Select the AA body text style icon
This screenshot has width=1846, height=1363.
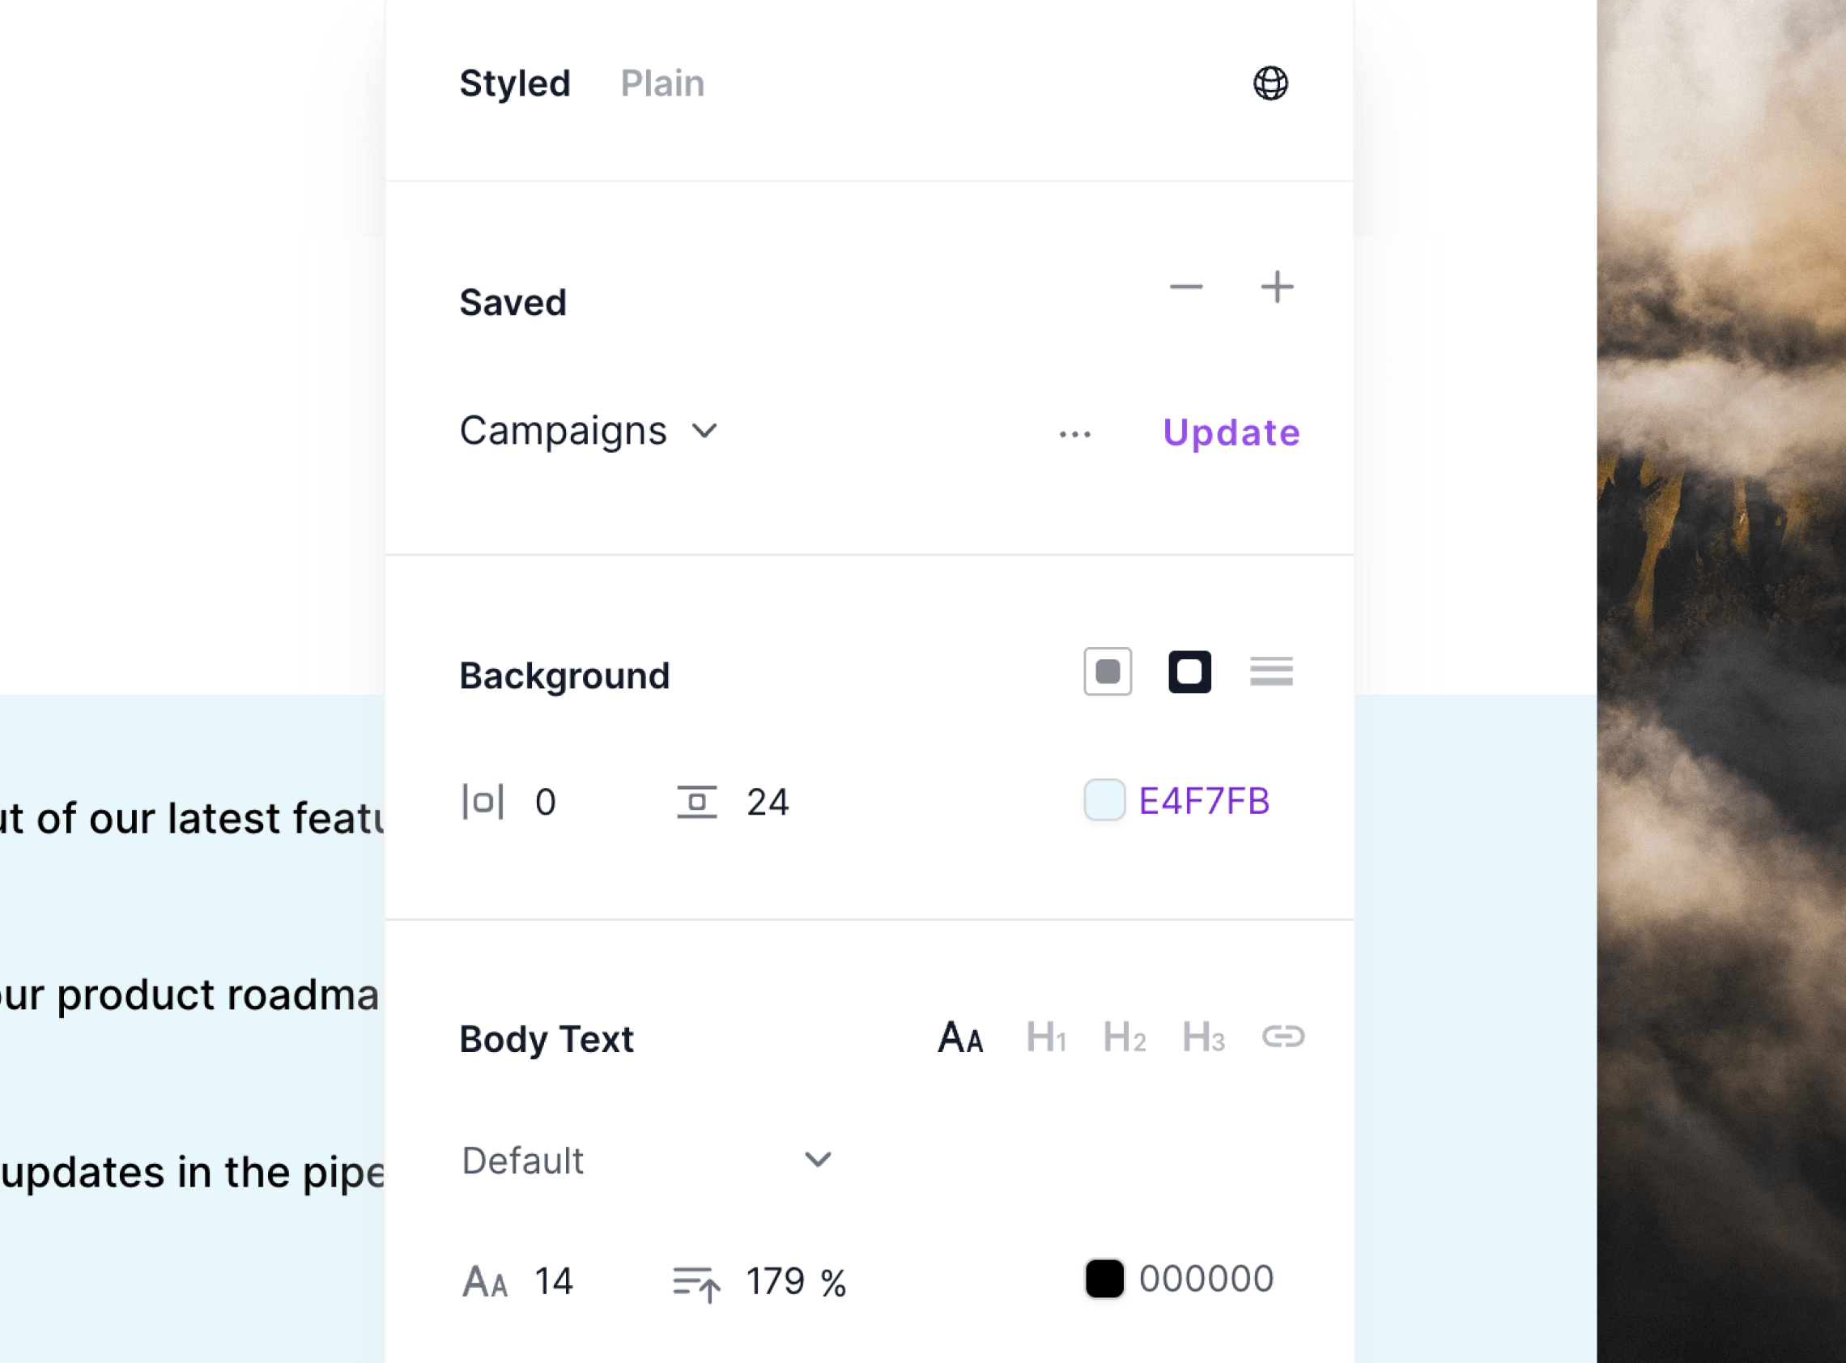tap(960, 1037)
